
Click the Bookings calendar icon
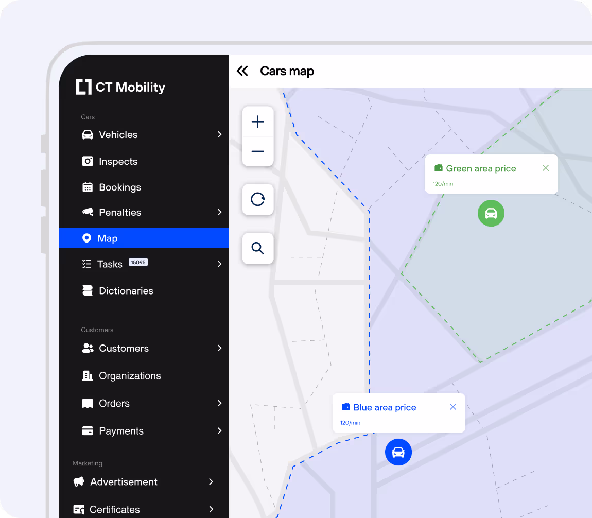coord(88,187)
